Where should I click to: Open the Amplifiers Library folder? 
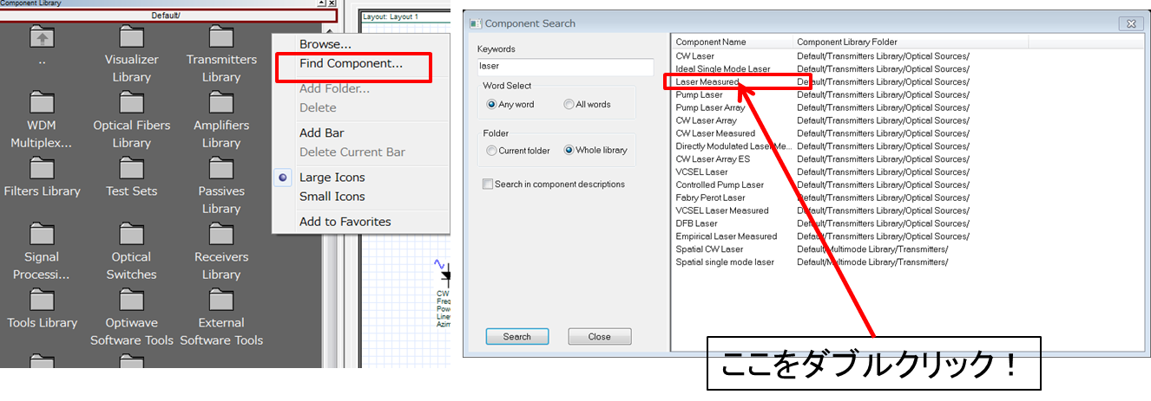coord(221,104)
